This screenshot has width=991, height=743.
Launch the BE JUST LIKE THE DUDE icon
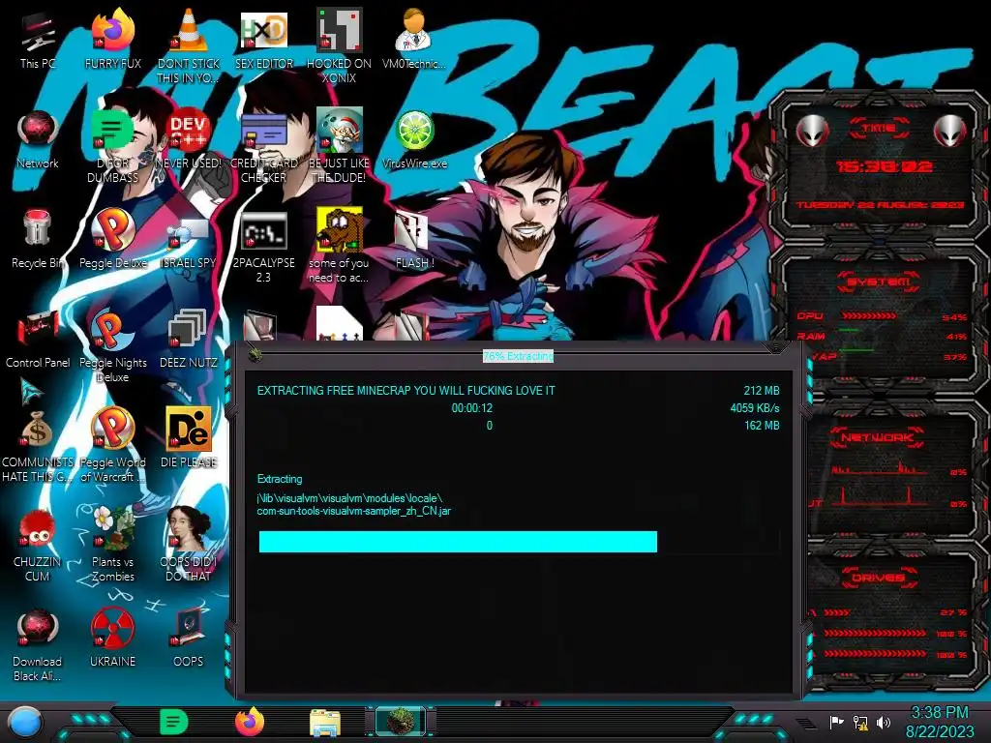[339, 144]
